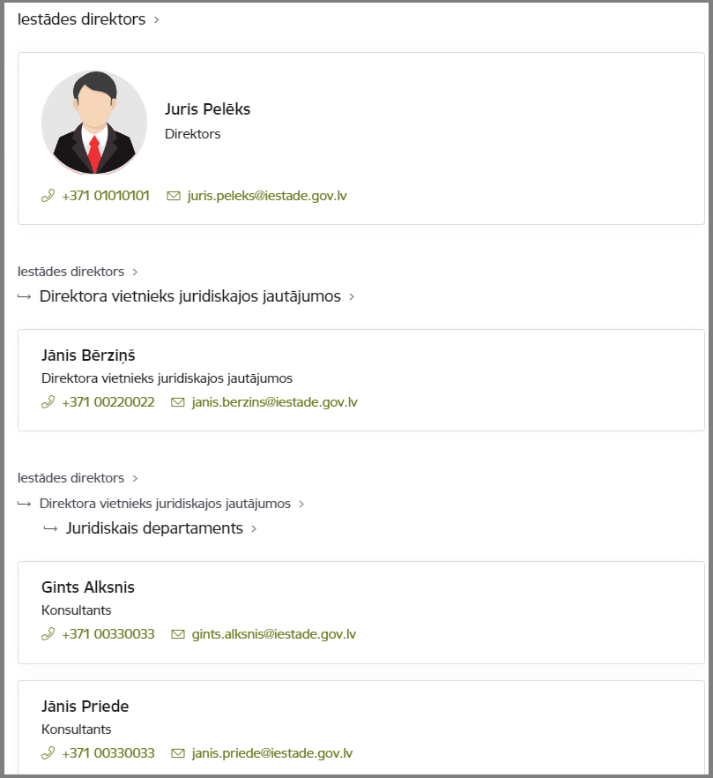Open the top Iestādes direktors heading
Viewport: 713px width, 778px height.
[81, 19]
